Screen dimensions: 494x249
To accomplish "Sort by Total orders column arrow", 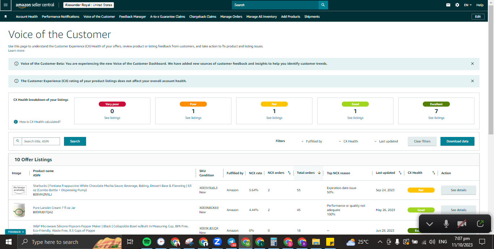I will pos(319,173).
